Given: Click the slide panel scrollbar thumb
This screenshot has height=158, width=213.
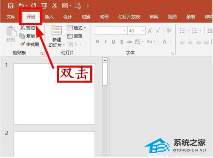Looking at the screenshot, I should 105,74.
